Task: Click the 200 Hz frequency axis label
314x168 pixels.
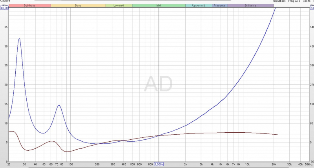Action: point(97,164)
